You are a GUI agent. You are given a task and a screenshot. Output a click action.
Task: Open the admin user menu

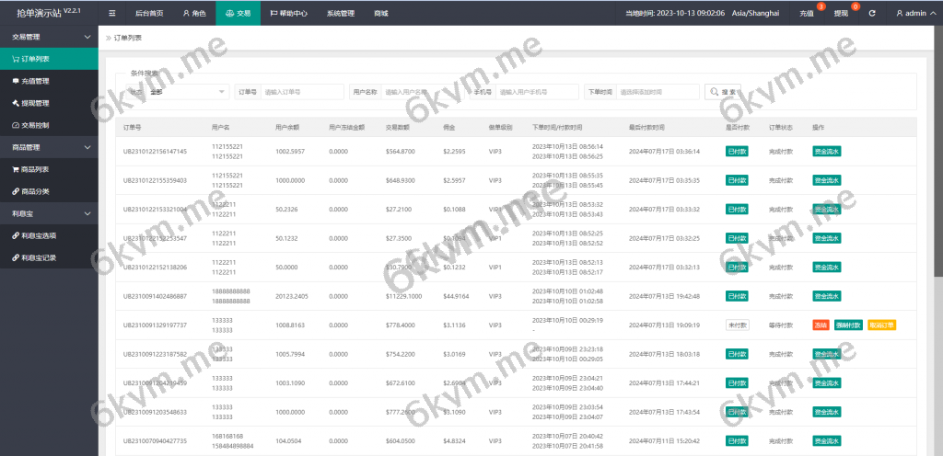coord(914,13)
